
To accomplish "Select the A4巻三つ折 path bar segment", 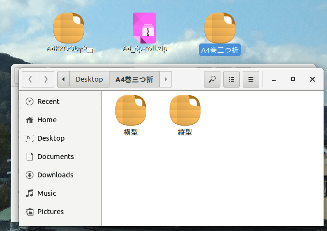I will click(134, 79).
